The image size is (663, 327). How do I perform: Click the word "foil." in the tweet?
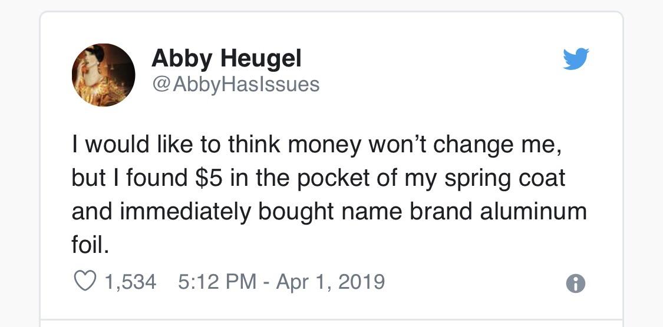(90, 244)
